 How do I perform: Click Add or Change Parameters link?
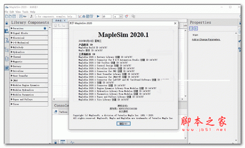tap(206, 40)
